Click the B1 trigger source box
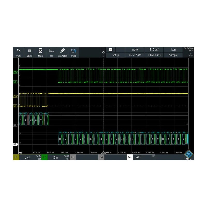The height and width of the screenshot is (207, 207). tap(110, 50)
